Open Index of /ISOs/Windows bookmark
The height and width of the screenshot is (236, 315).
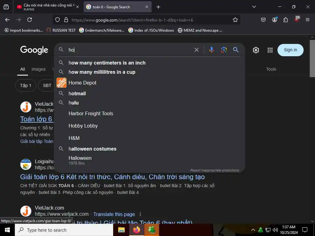(151, 30)
